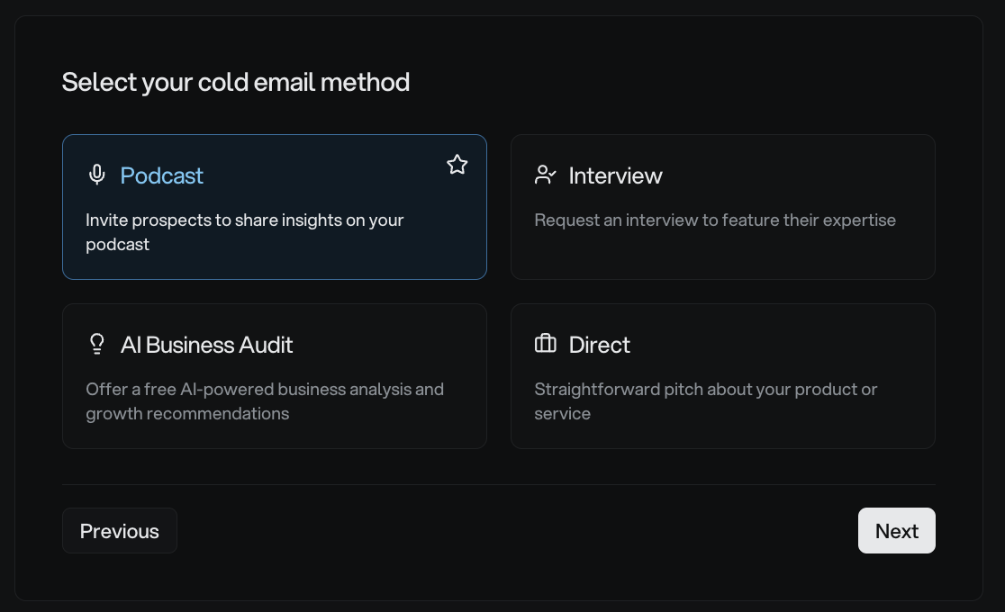The image size is (1005, 612).
Task: Click the person icon beside Interview
Action: [545, 175]
